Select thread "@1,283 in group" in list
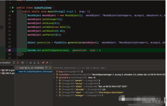 click(x=7, y=73)
